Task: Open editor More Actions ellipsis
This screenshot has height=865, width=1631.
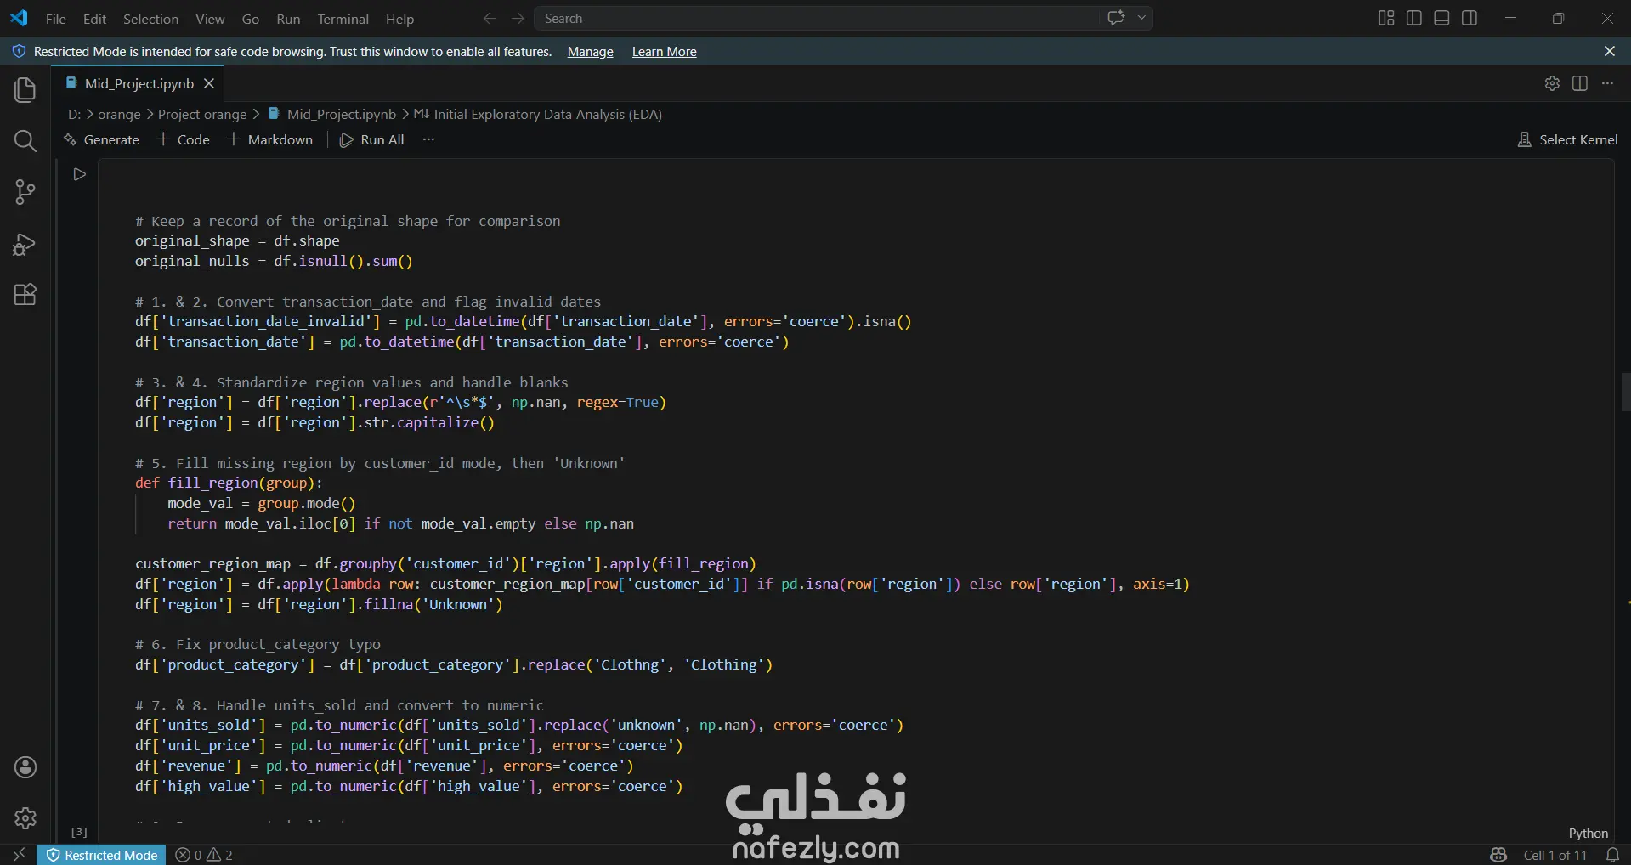Action: tap(1607, 83)
